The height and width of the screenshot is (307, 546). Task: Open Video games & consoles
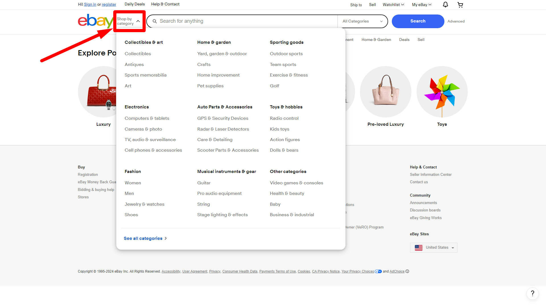click(296, 183)
